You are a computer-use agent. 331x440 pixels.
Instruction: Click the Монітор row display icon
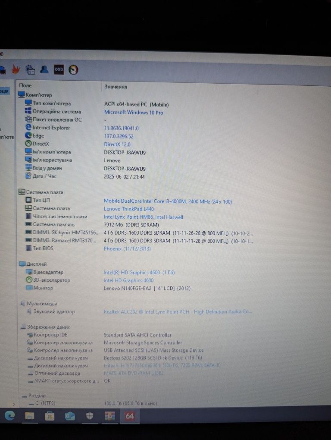[x=29, y=287]
